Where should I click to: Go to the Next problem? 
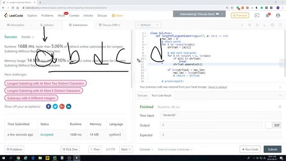click(x=126, y=149)
